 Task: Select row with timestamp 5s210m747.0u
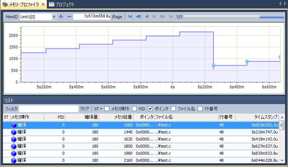coord(141,132)
